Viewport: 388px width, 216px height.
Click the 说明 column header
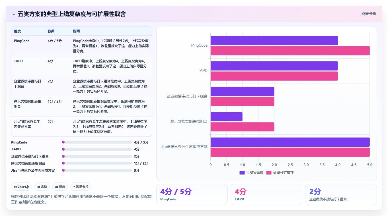[x=76, y=31]
